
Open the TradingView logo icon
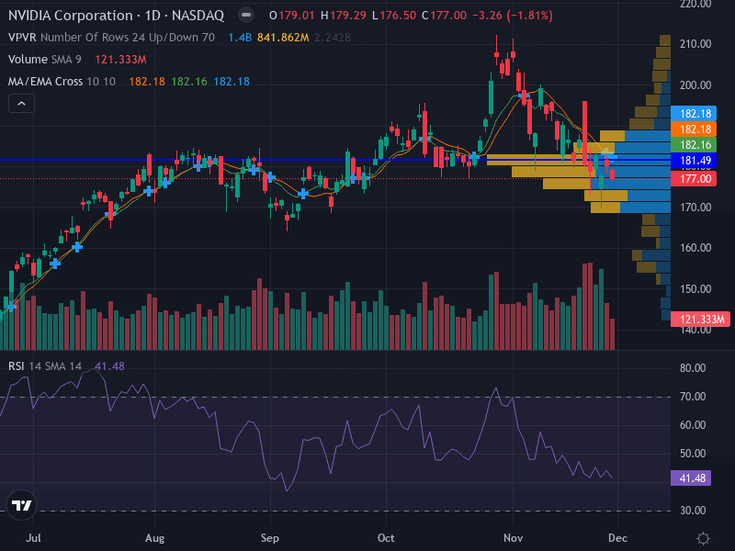[x=21, y=505]
